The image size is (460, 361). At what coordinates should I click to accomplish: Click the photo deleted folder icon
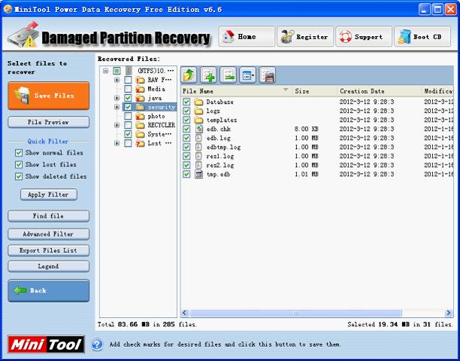point(140,117)
